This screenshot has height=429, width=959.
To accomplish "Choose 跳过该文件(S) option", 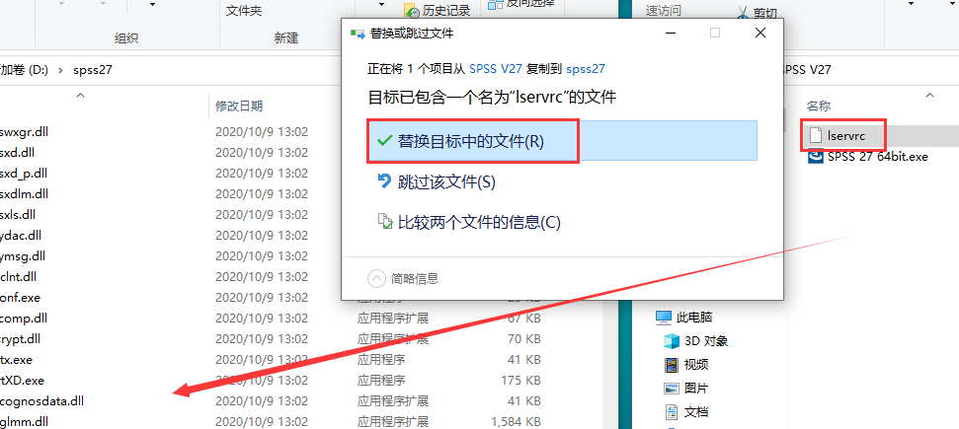I will [x=445, y=181].
